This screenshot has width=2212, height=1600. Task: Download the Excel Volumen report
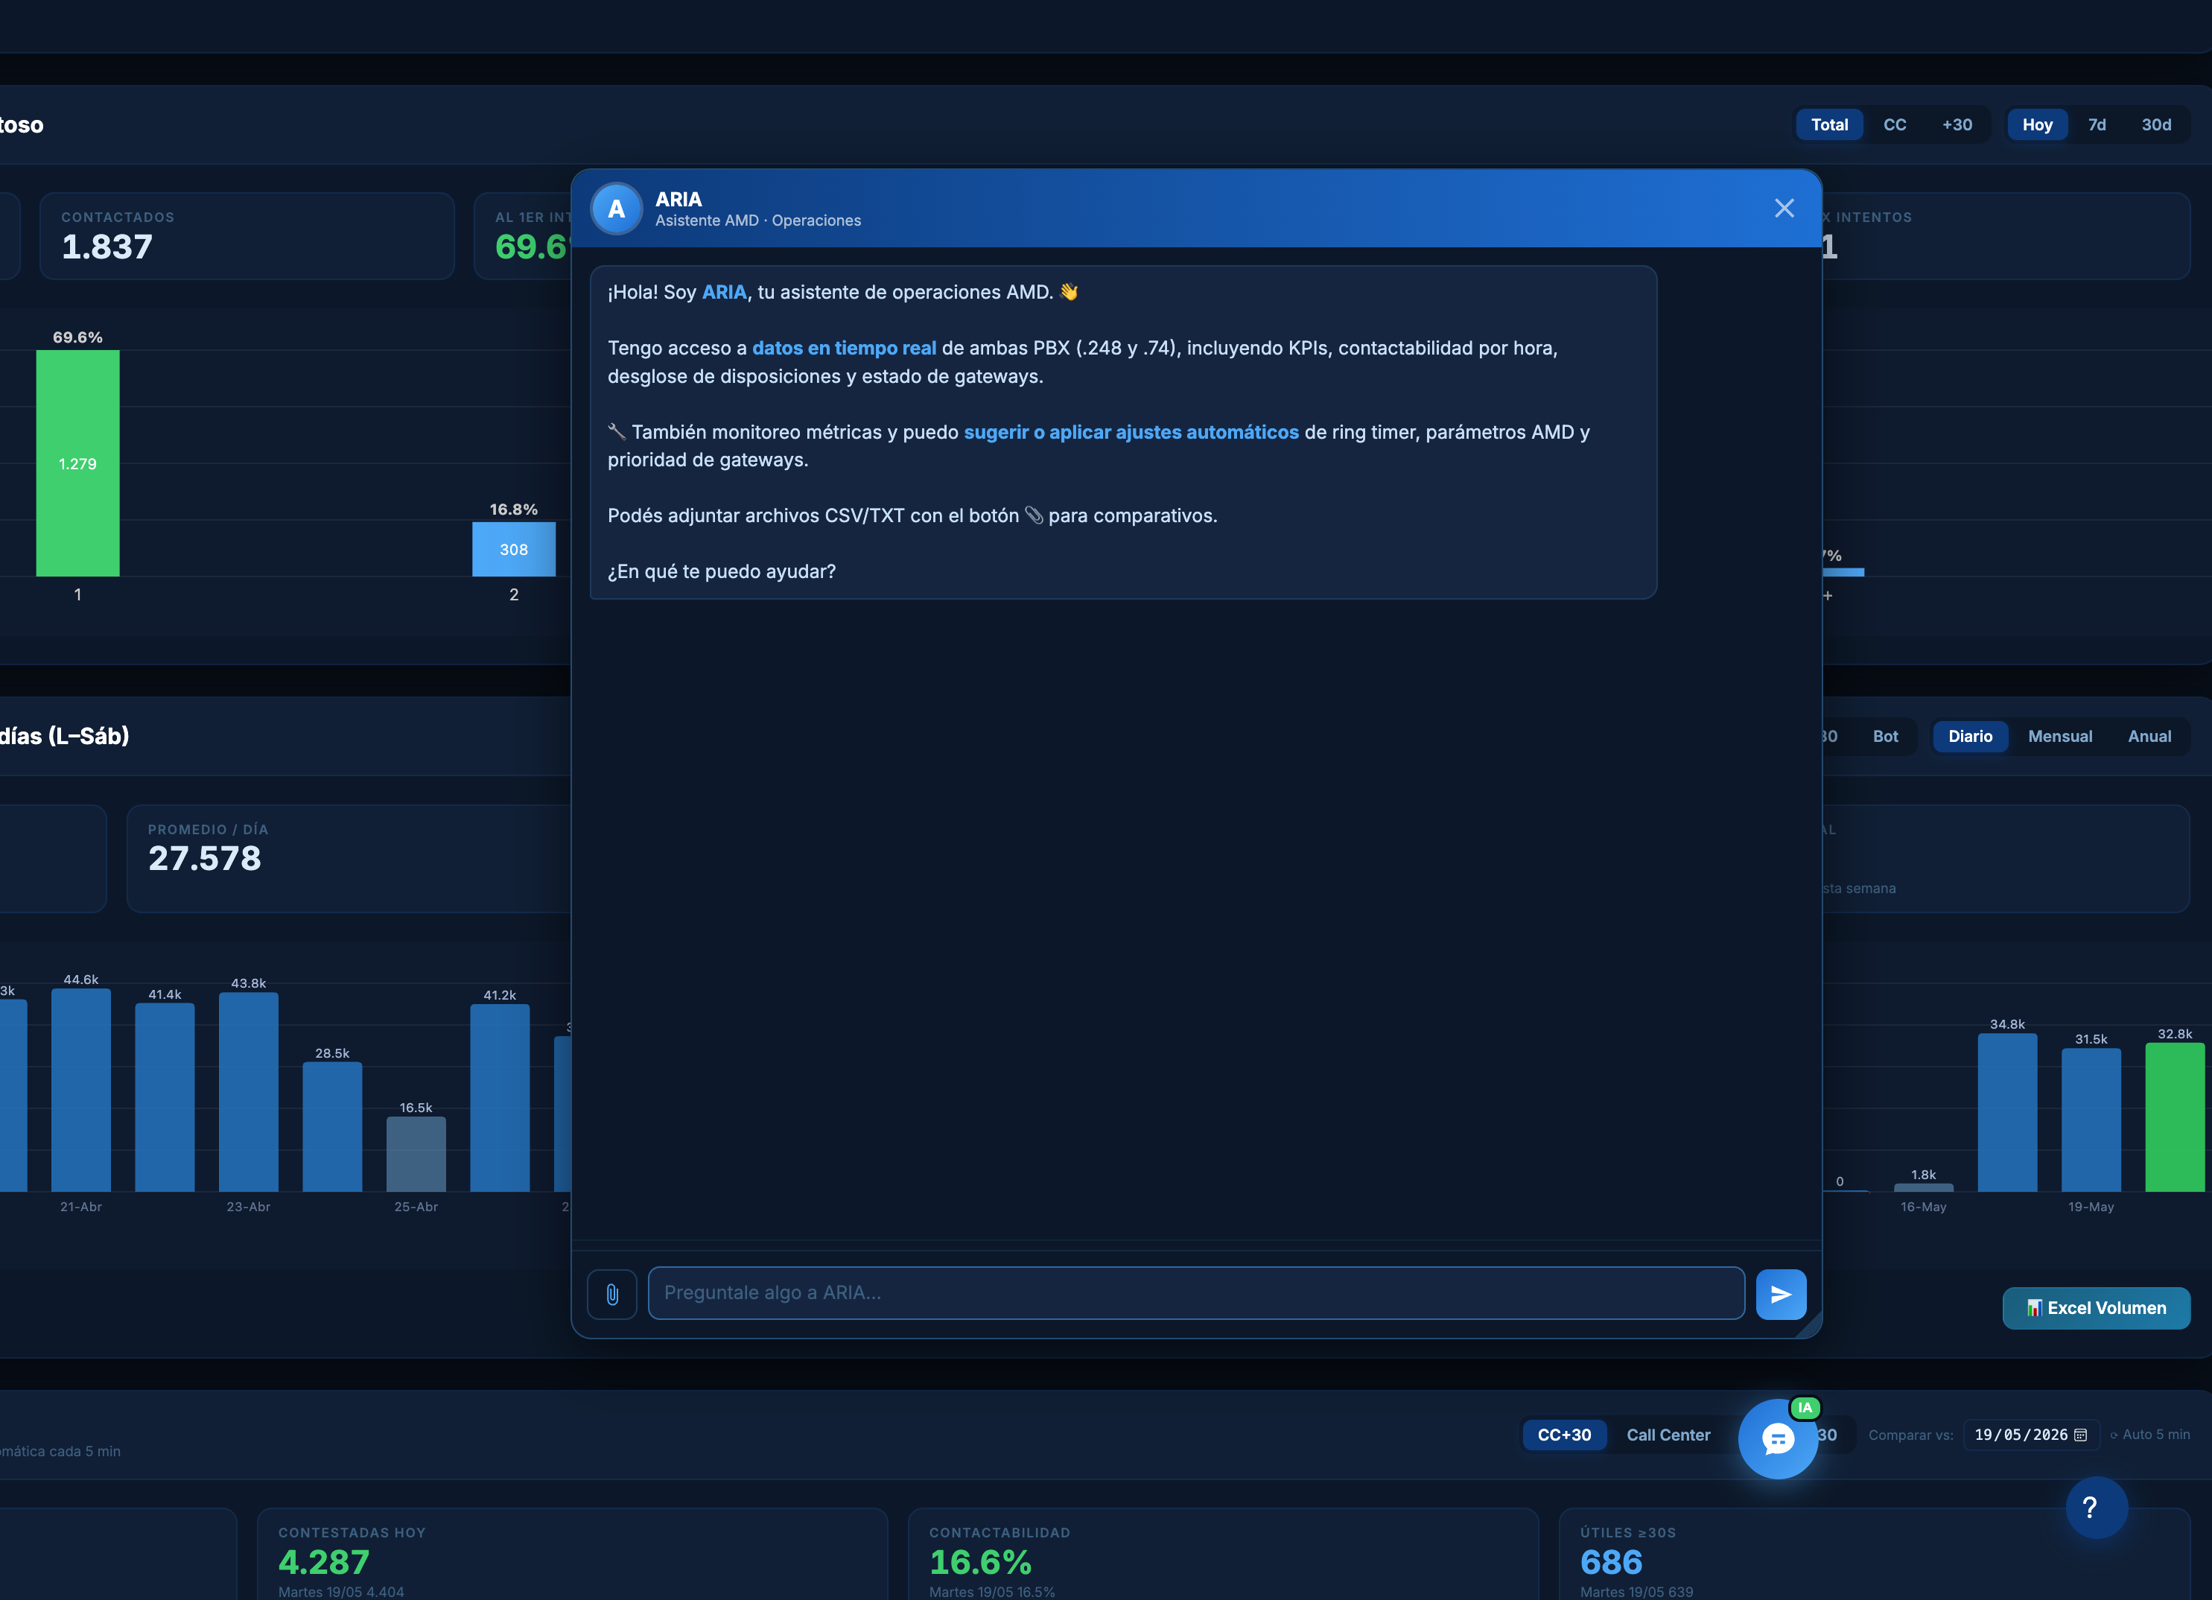pyautogui.click(x=2096, y=1308)
